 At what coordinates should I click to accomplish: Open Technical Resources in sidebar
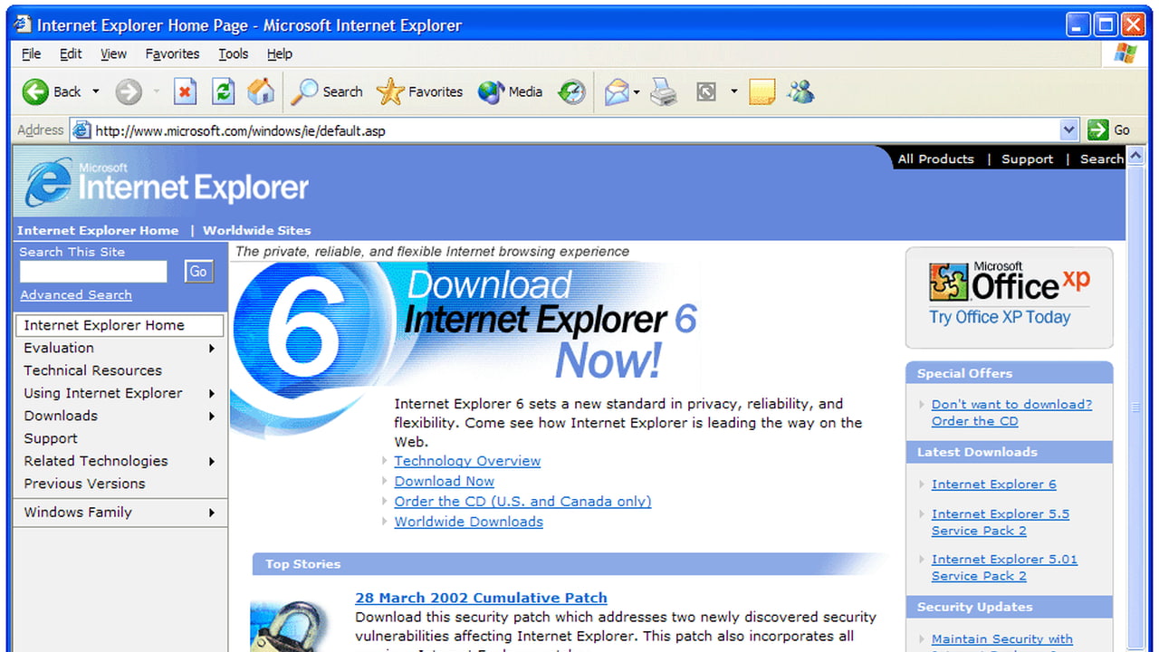coord(92,370)
